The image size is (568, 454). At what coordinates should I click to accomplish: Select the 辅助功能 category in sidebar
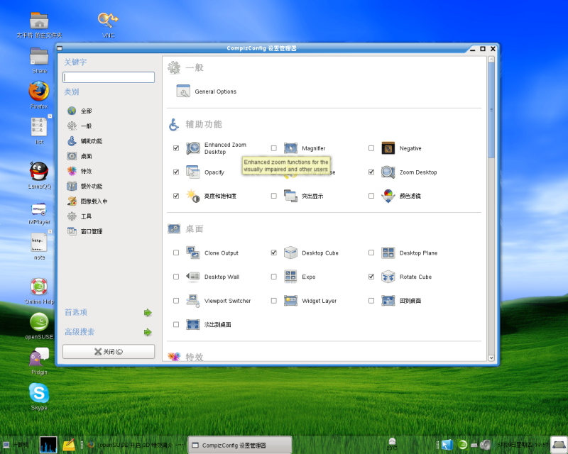pyautogui.click(x=90, y=141)
